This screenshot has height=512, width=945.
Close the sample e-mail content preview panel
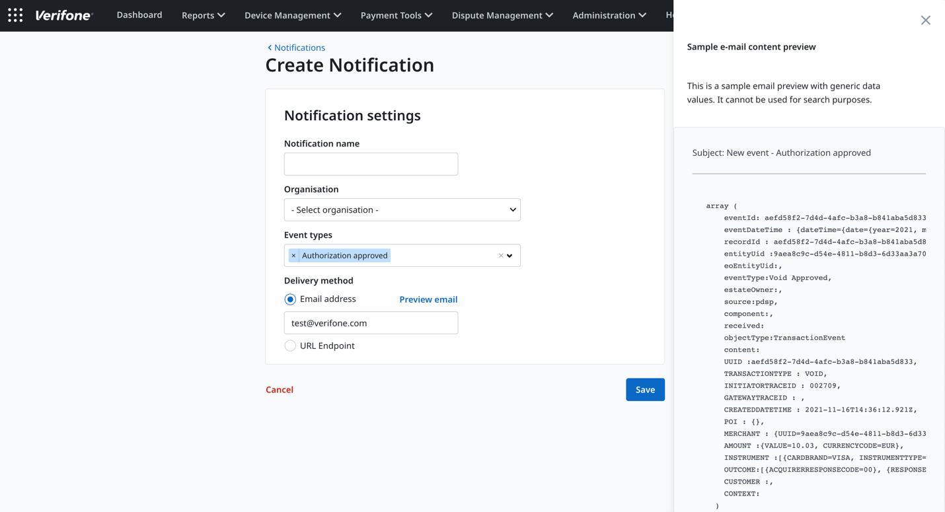pyautogui.click(x=925, y=20)
